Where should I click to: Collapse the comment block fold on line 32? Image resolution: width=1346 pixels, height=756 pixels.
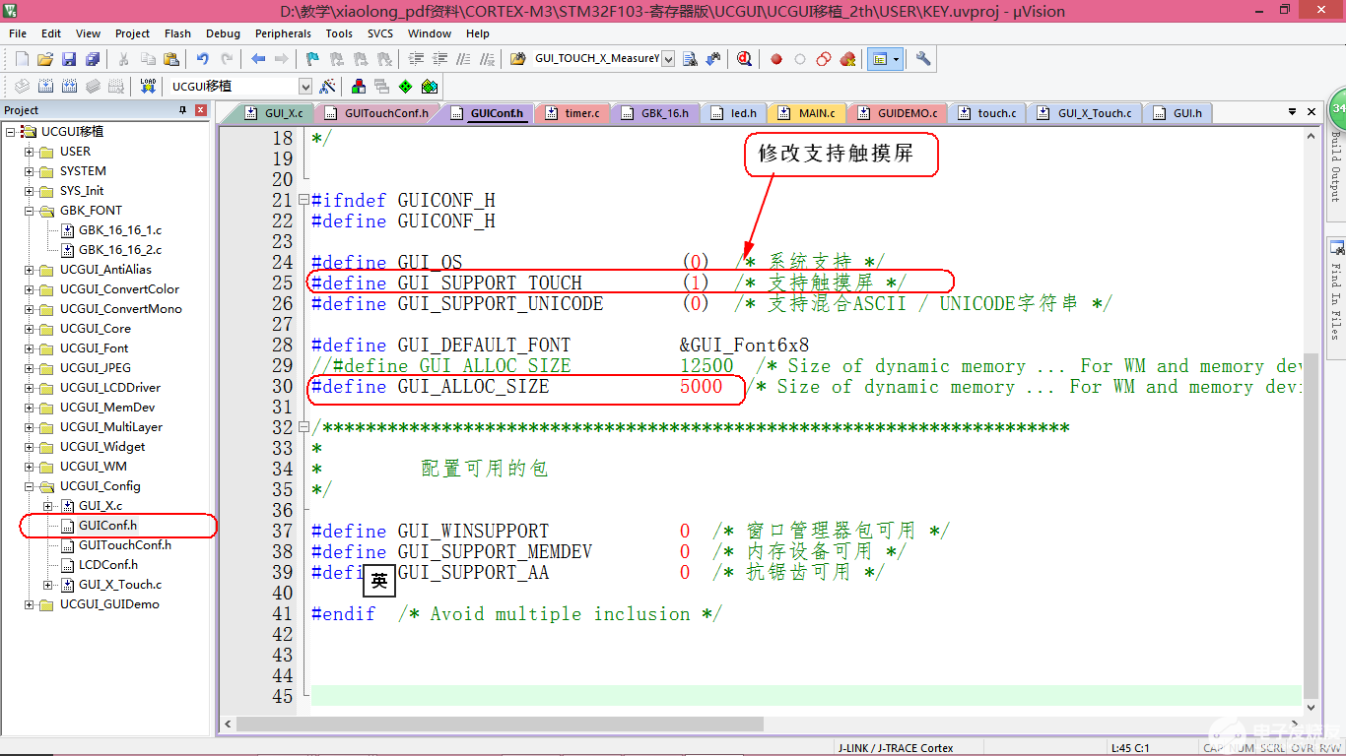coord(303,427)
